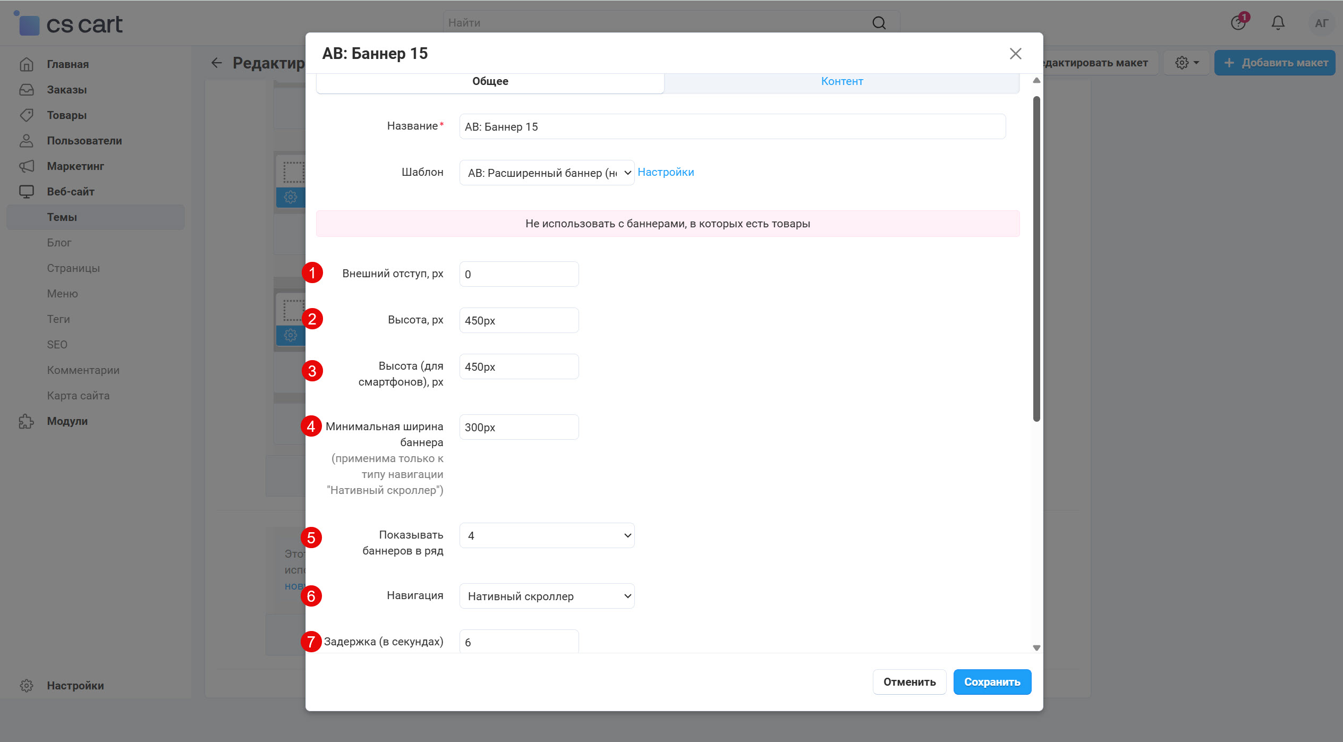Click the Заказы inbox icon
This screenshot has width=1343, height=742.
point(27,90)
